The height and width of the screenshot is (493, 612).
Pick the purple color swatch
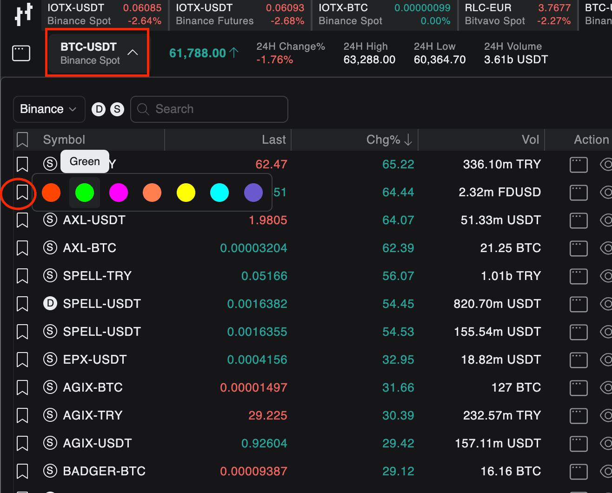point(253,193)
